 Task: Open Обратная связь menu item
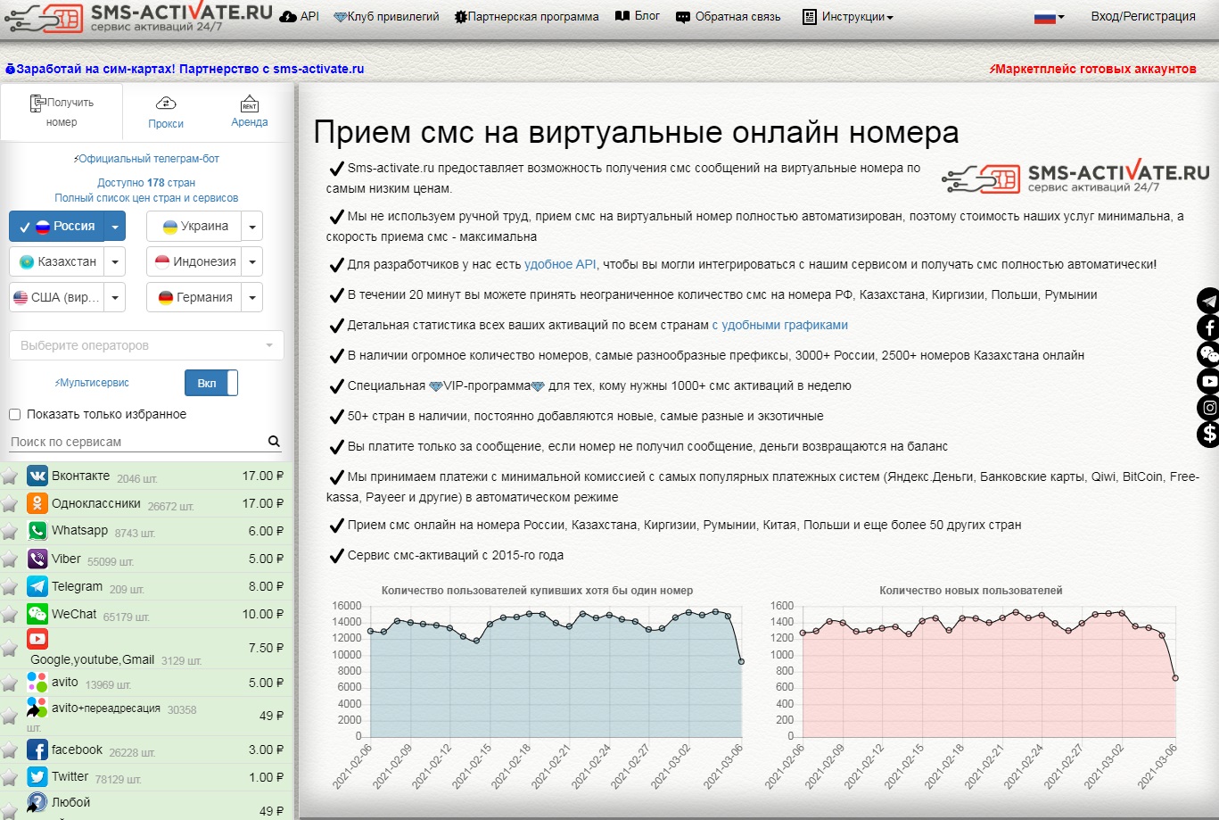tap(728, 17)
